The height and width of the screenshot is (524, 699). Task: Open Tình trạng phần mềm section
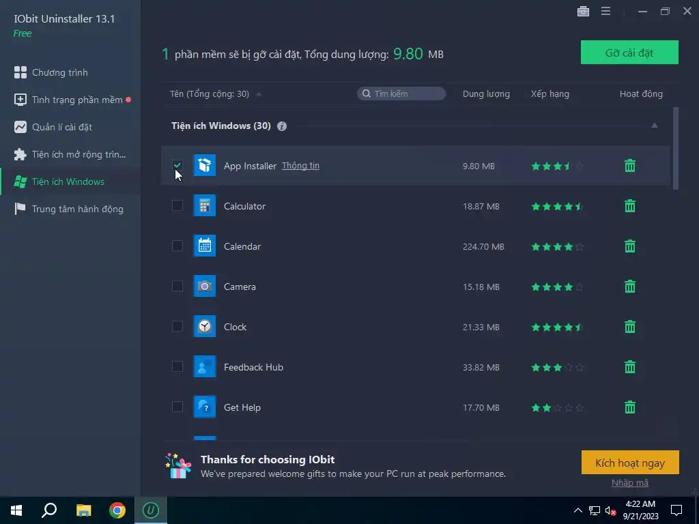[70, 100]
